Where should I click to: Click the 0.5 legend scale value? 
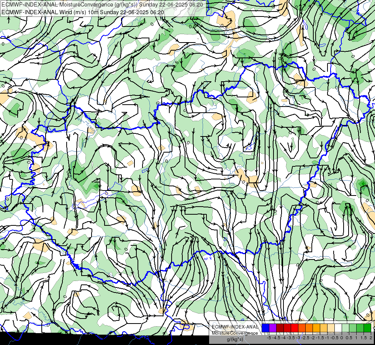coord(349,338)
